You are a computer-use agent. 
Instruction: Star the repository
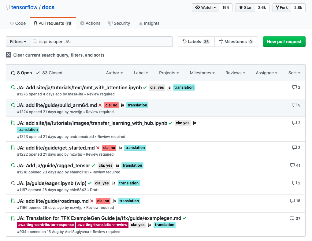point(245,8)
